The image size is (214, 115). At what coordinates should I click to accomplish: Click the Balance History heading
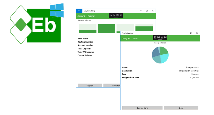point(84,20)
